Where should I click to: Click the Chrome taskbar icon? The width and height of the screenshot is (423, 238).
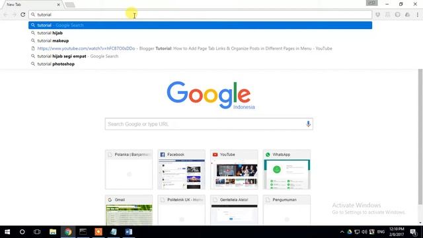click(68, 232)
